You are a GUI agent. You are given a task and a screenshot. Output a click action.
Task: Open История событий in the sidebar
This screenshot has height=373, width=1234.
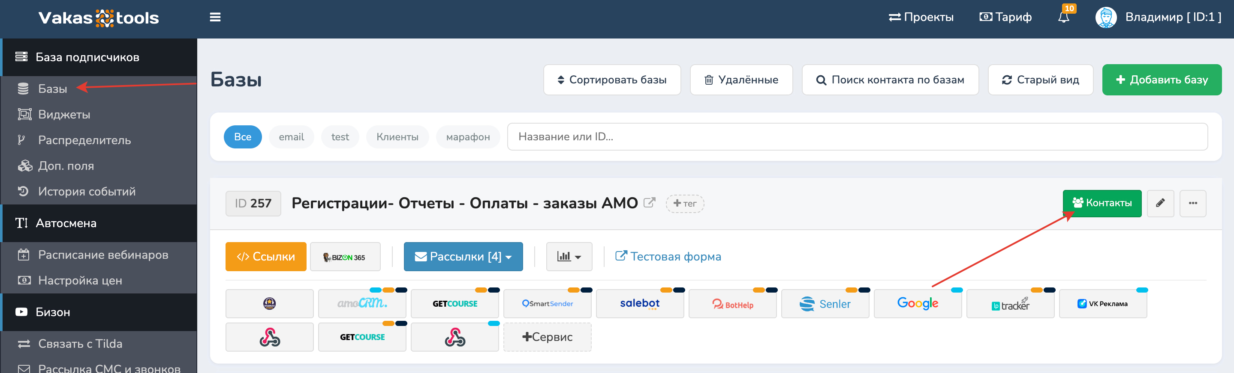pyautogui.click(x=87, y=191)
